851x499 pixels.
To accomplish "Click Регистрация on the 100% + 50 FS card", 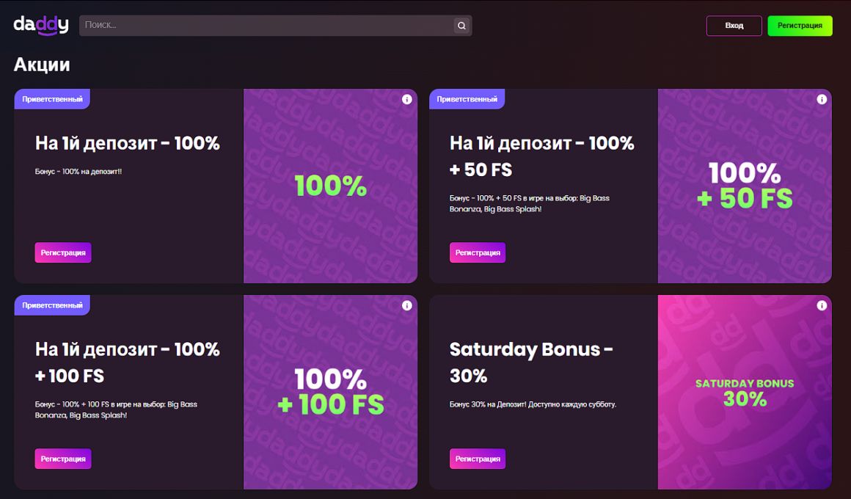I will [478, 252].
